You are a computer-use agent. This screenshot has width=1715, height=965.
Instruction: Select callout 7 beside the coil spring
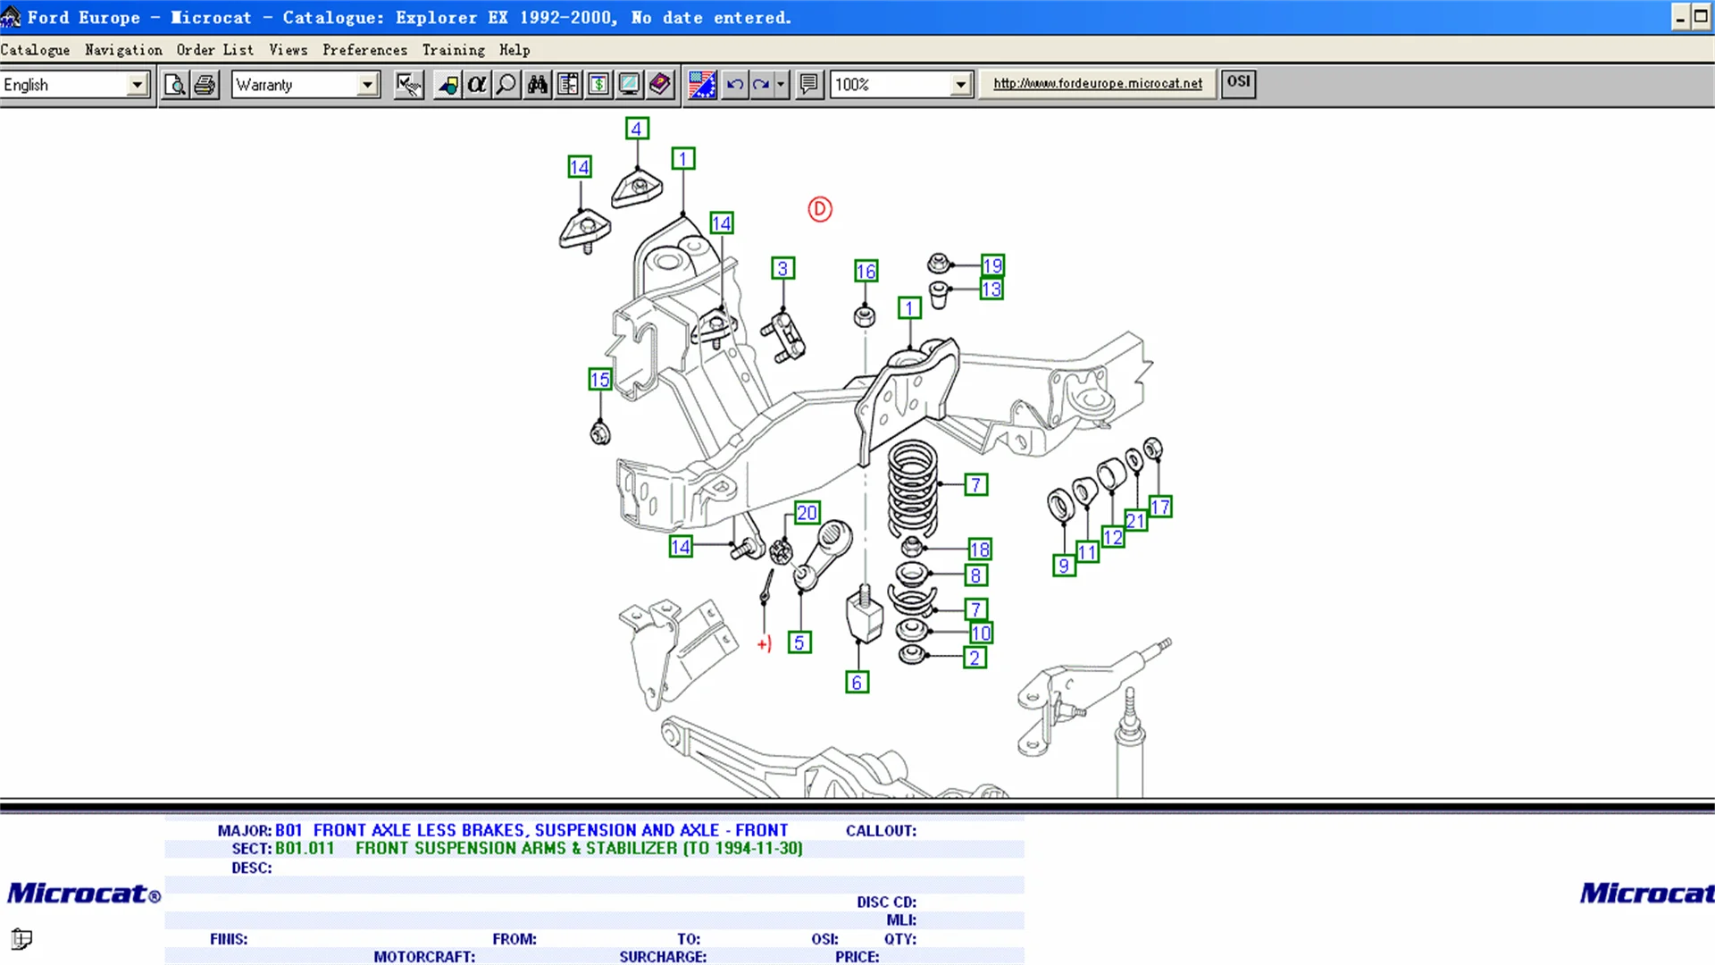[x=976, y=485]
